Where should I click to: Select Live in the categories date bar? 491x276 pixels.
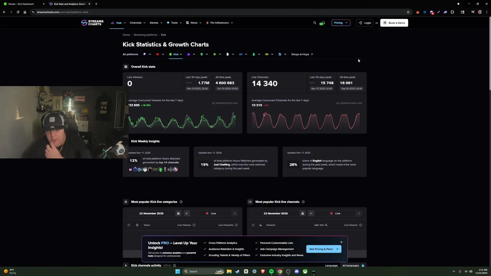coord(211,213)
